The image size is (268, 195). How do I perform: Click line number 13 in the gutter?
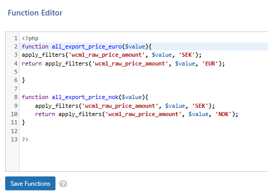pyautogui.click(x=14, y=139)
